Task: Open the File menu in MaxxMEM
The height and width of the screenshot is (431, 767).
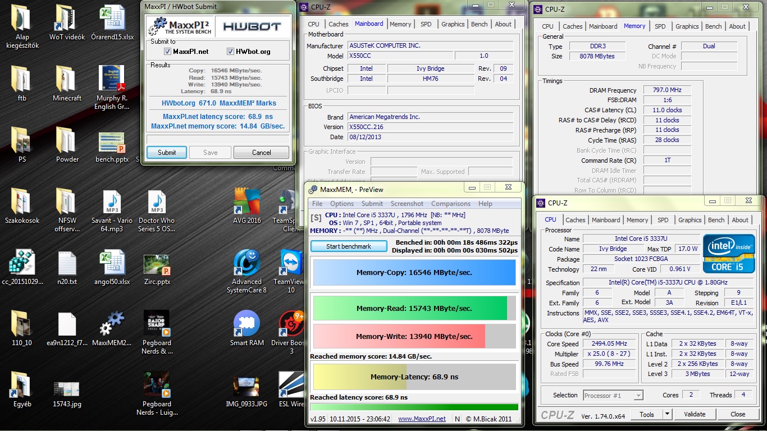Action: tap(317, 204)
